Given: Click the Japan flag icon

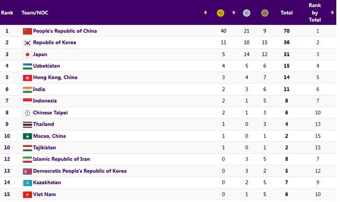Looking at the screenshot, I should pos(27,55).
